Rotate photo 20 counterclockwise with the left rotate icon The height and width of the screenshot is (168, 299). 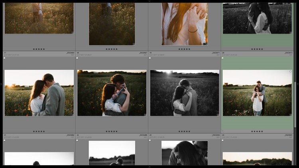223,131
